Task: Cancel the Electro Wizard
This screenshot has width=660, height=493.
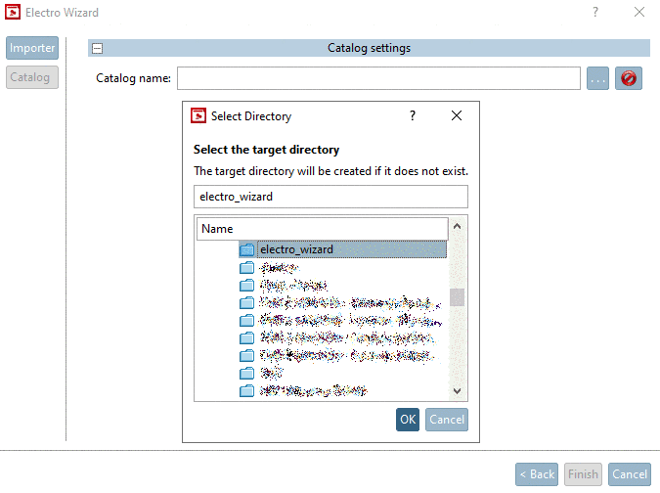Action: (629, 474)
